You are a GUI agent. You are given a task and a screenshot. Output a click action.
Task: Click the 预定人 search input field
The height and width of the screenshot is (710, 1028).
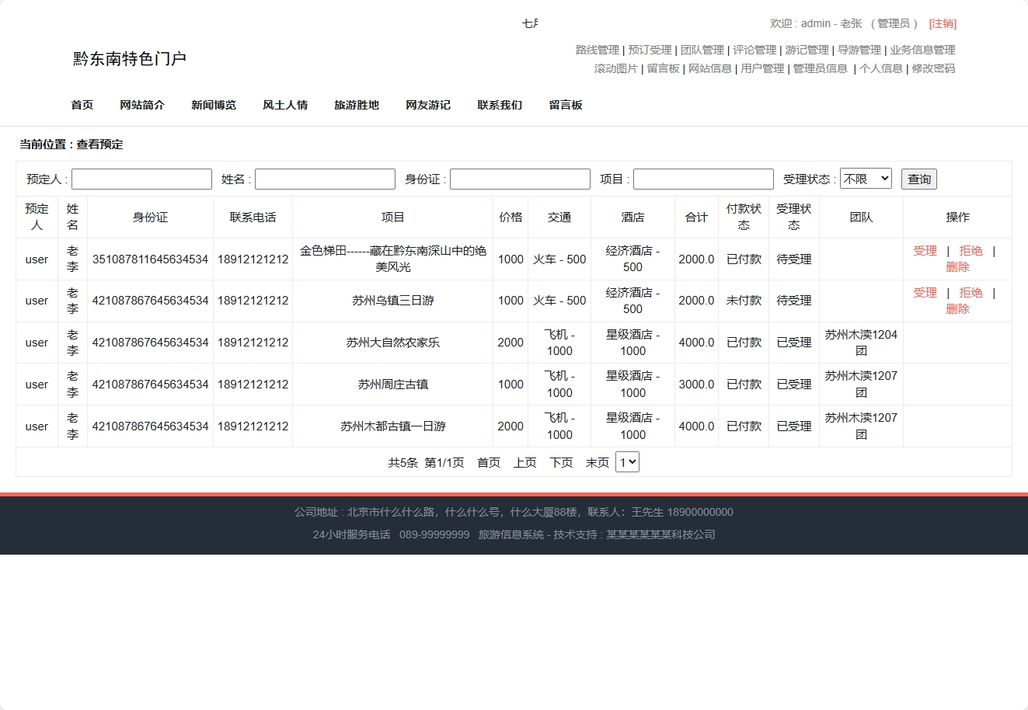coord(141,178)
